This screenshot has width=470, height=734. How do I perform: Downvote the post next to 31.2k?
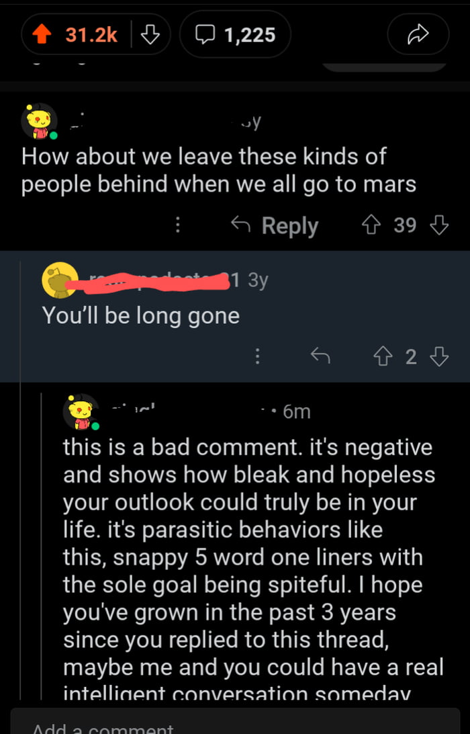point(150,35)
